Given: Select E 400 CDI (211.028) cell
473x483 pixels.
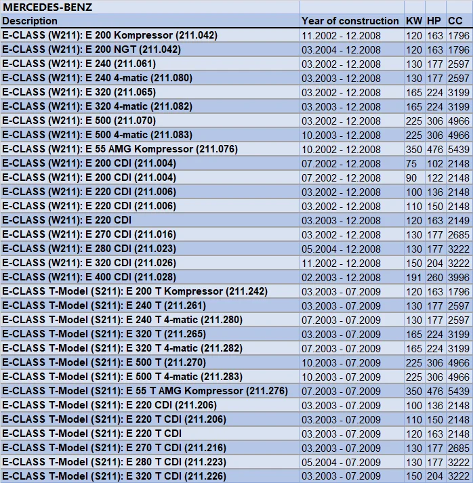Looking at the screenshot, I should coord(150,277).
